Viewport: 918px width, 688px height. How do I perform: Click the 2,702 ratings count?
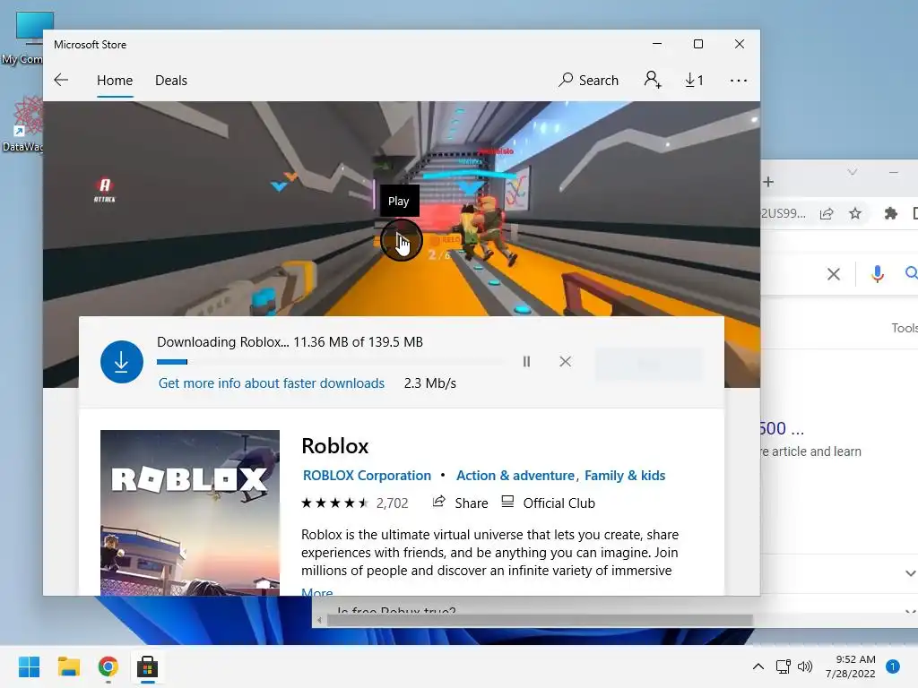coord(393,503)
